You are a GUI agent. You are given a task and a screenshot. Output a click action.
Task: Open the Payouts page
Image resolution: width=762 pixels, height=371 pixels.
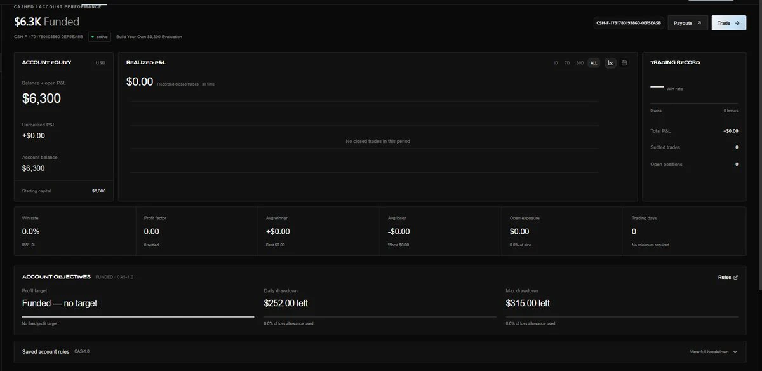tap(688, 23)
